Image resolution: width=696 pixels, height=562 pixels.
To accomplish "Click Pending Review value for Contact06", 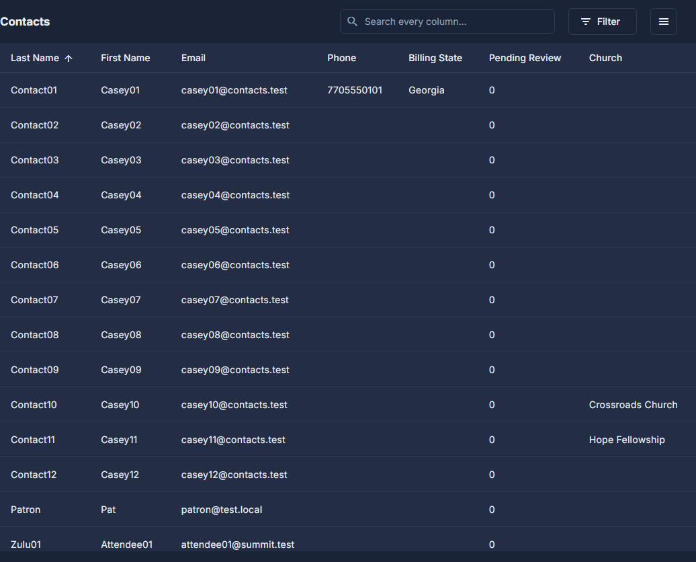I will coord(491,266).
